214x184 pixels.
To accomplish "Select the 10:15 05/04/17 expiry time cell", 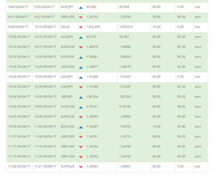I will tap(45, 27).
